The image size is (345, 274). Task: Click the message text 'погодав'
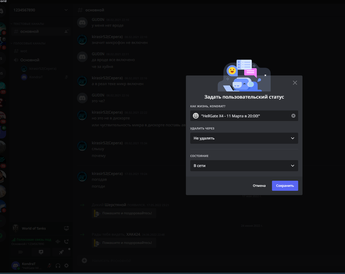[99, 179]
